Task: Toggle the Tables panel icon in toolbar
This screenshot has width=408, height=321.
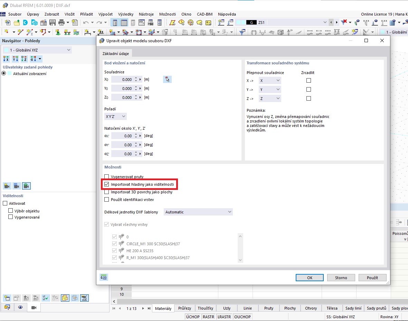Action: 124,22
